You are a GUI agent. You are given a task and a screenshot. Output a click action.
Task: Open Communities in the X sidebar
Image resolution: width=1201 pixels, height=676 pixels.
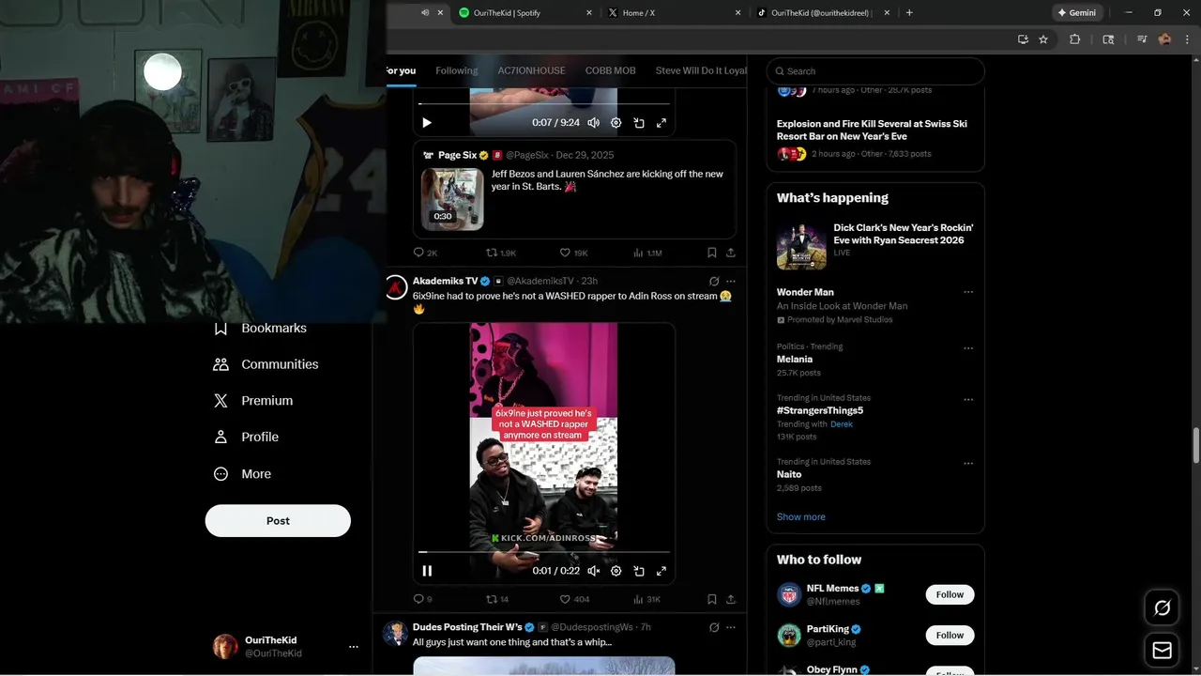tap(266, 364)
